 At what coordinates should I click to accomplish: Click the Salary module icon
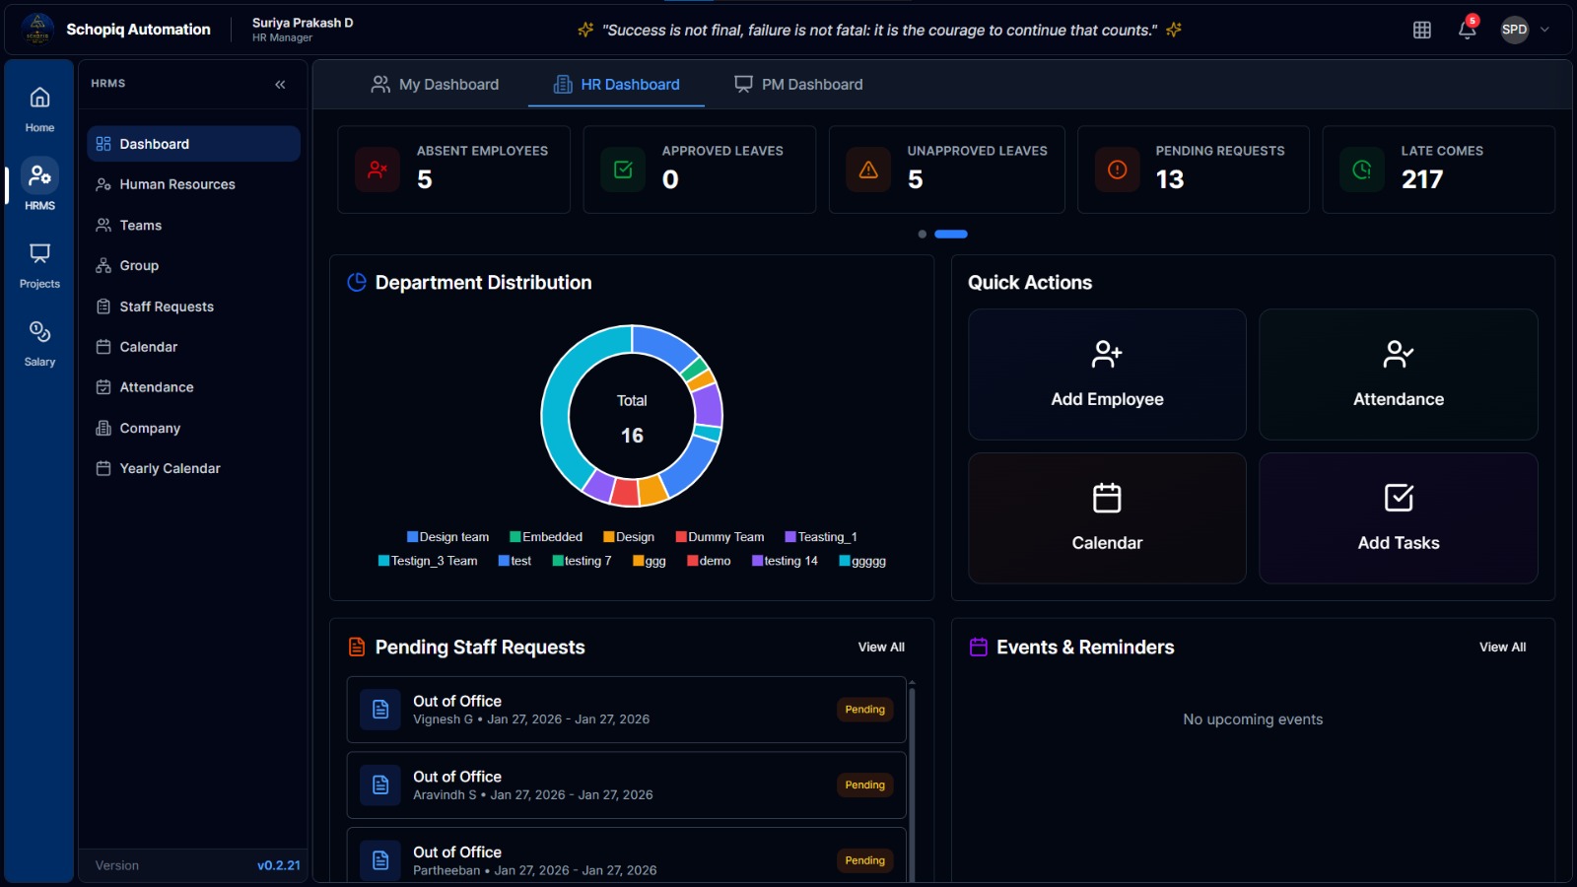[39, 340]
